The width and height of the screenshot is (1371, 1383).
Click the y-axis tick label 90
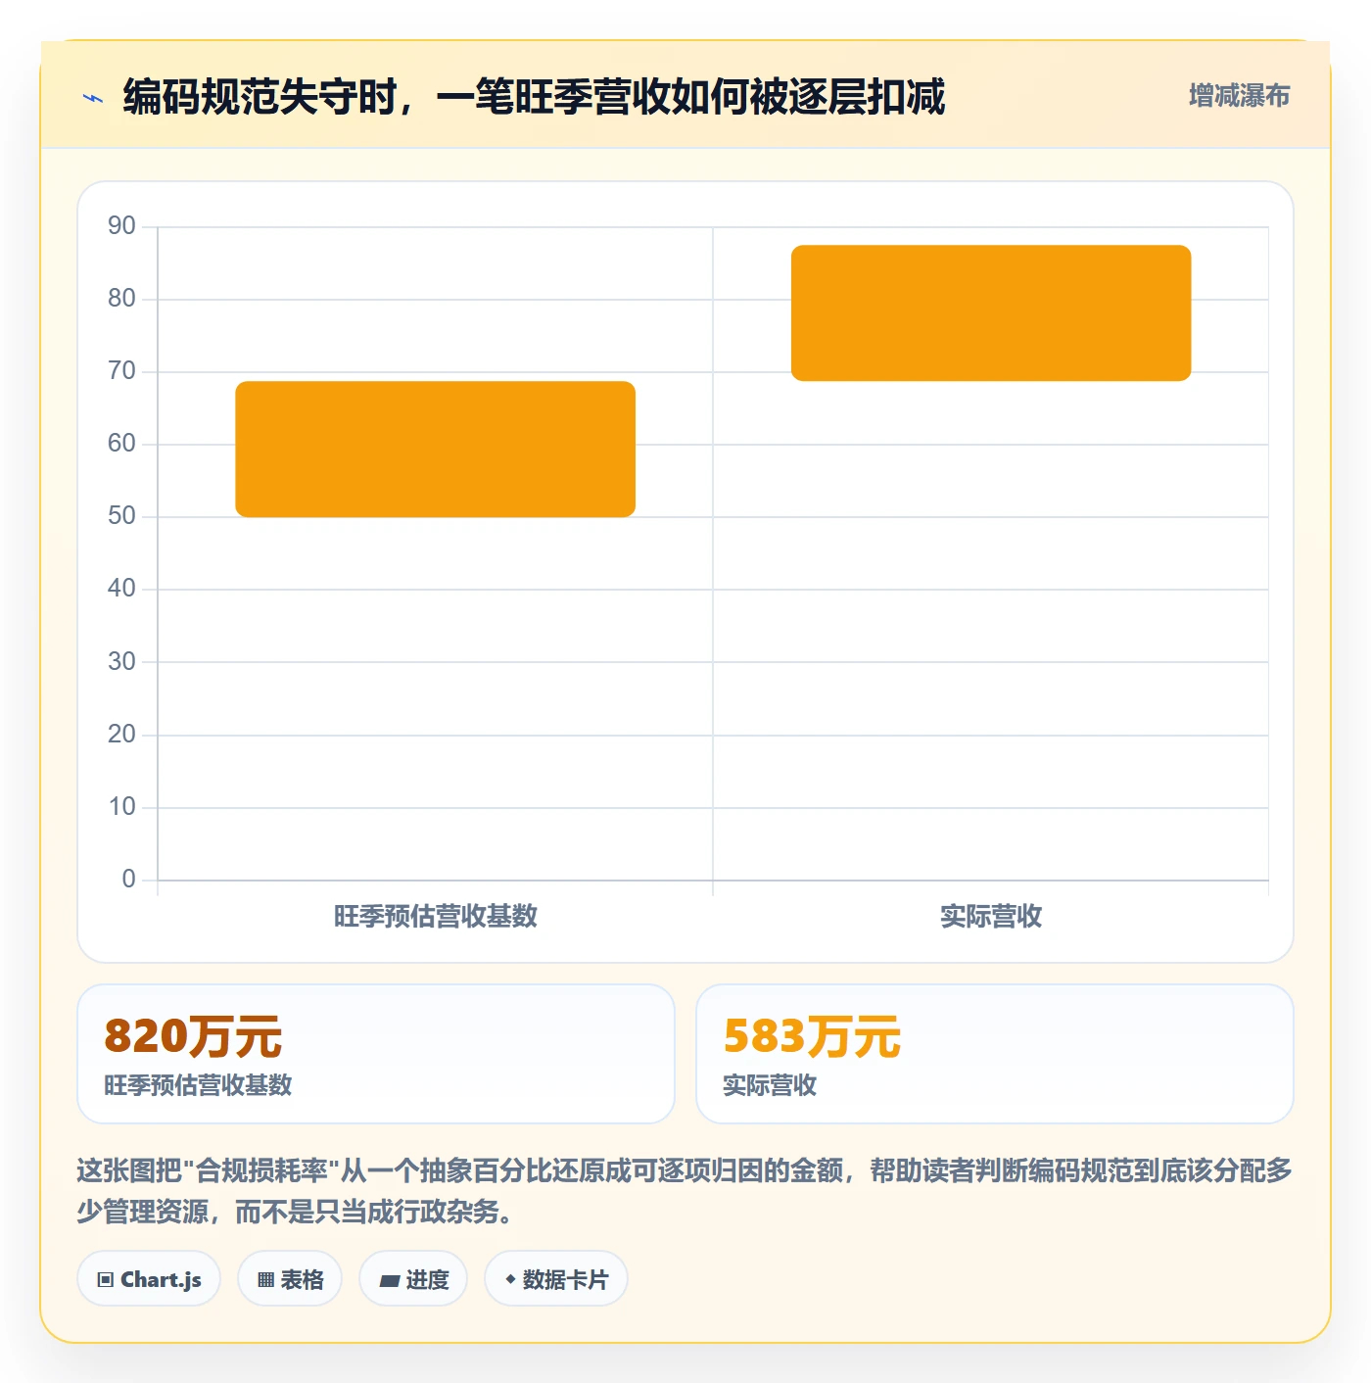[121, 226]
